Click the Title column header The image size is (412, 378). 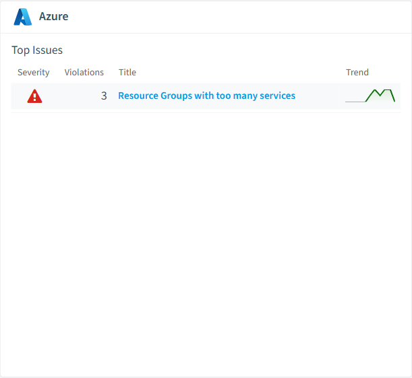[x=127, y=73]
